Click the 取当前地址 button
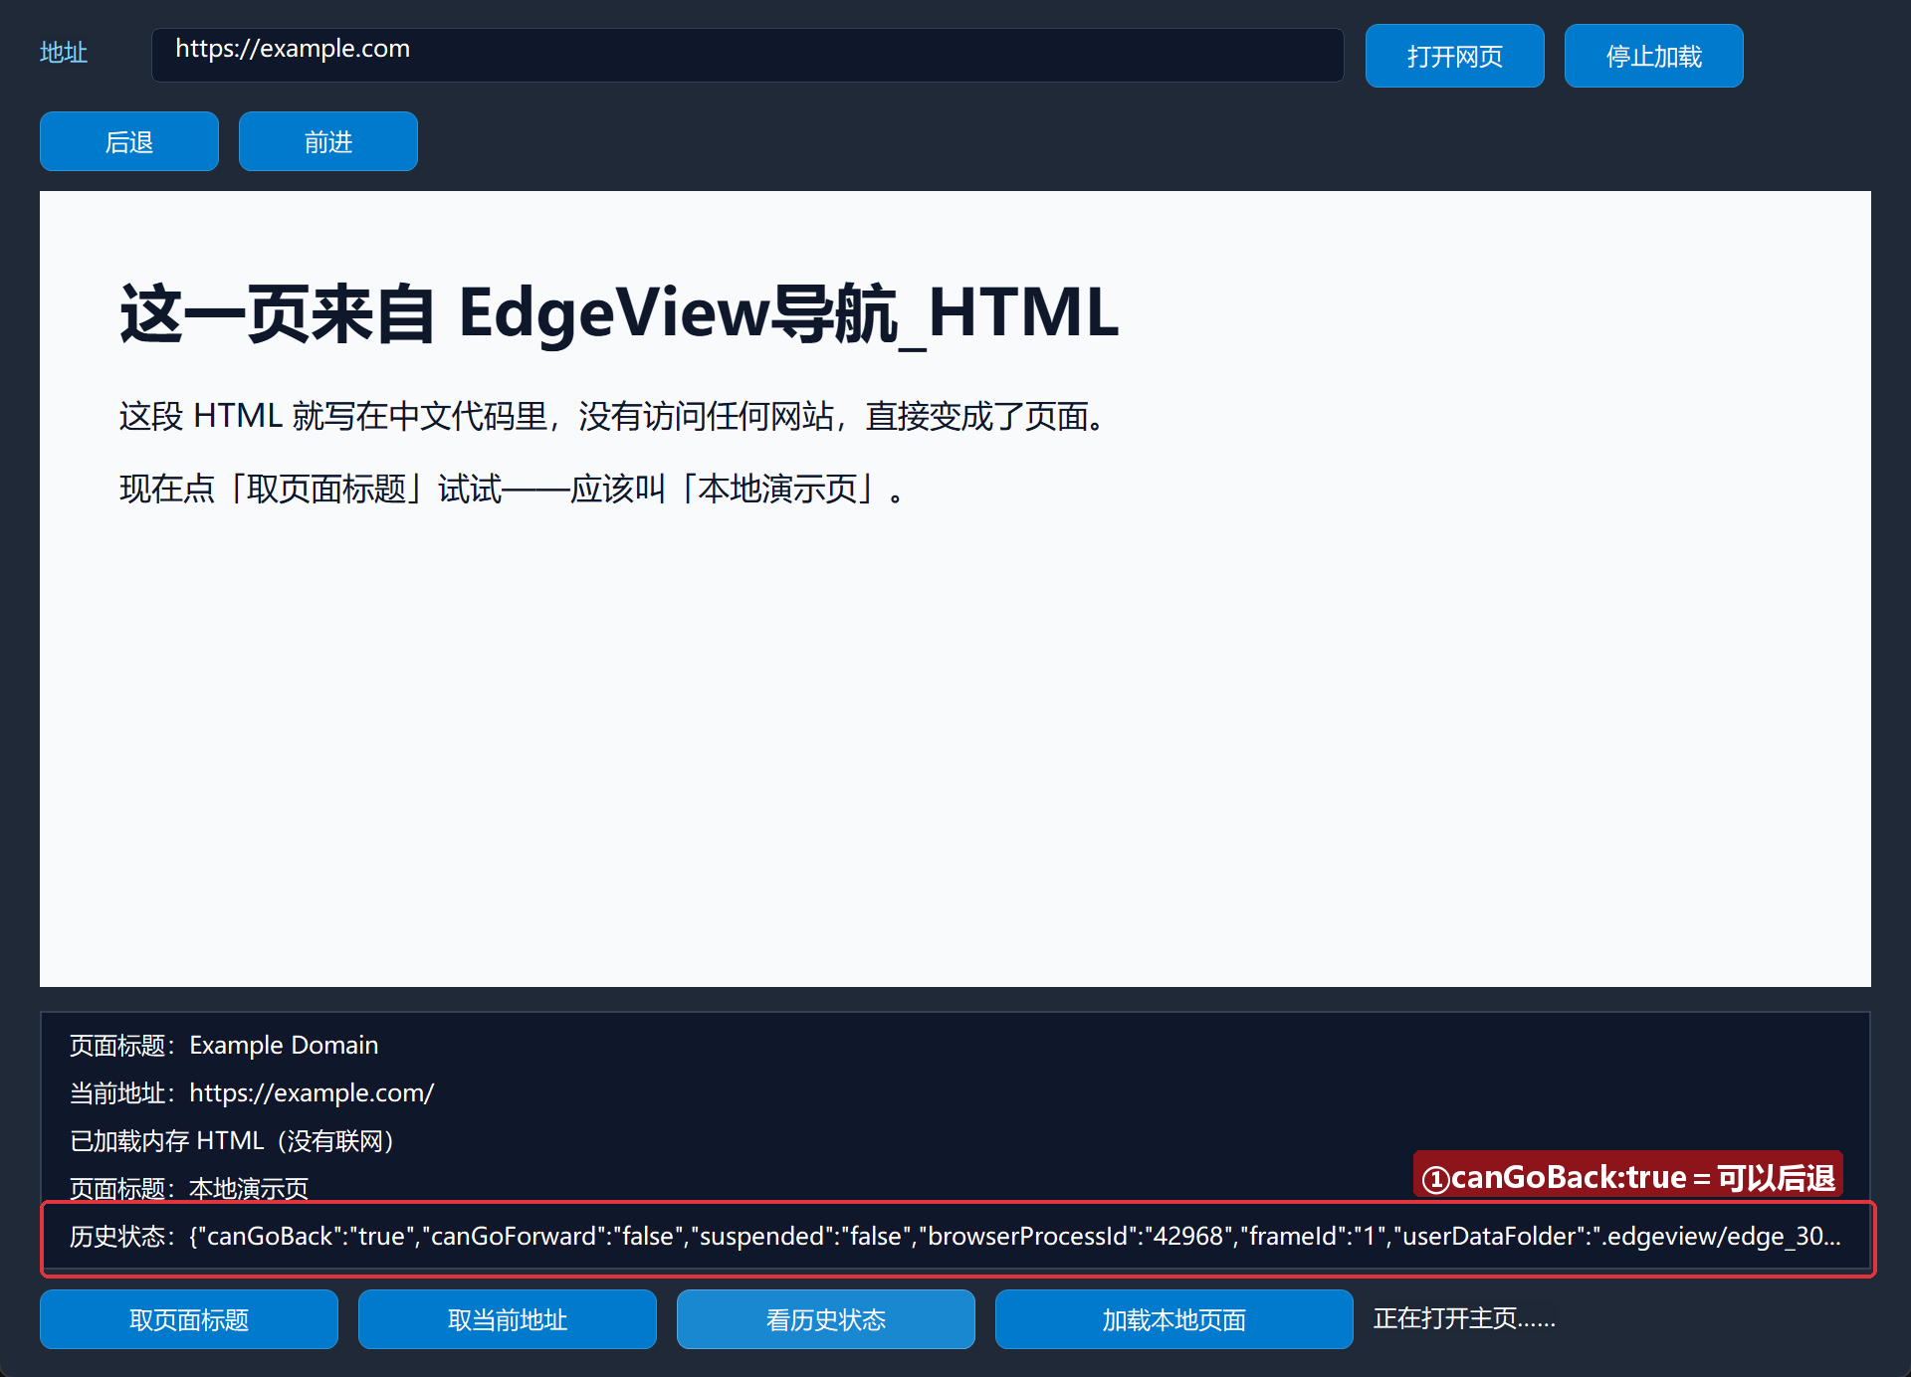1911x1377 pixels. [x=508, y=1319]
